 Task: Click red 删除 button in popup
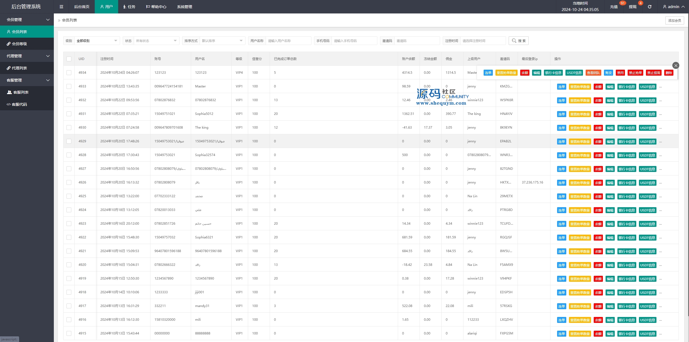click(x=669, y=73)
